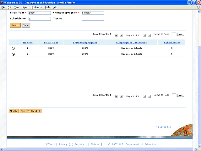Go to first page in bottom pagination
201x151 pixels.
(116, 96)
